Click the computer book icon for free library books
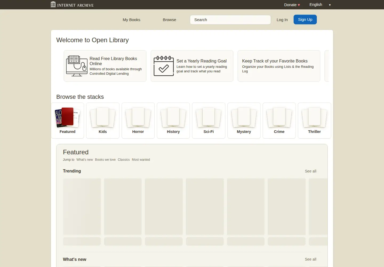This screenshot has height=267, width=384. click(77, 66)
